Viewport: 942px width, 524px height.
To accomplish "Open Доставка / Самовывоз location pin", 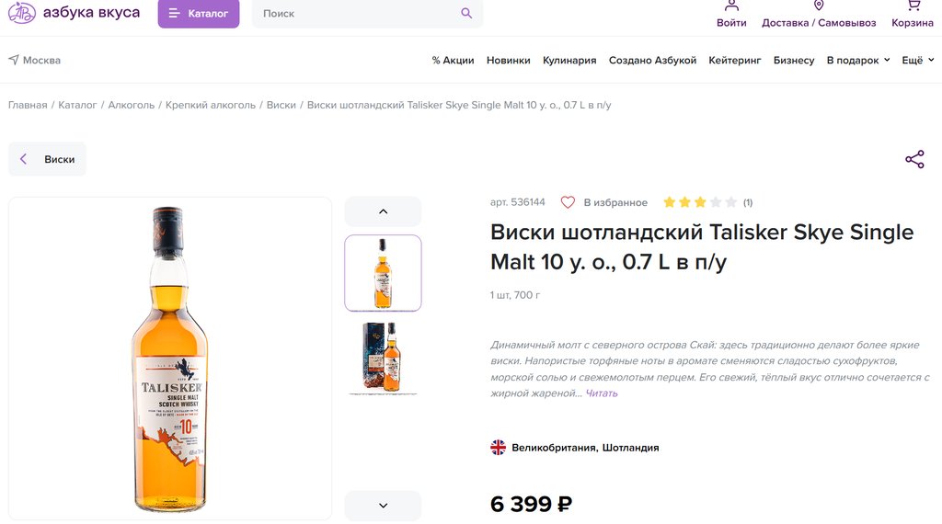I will pos(819,6).
